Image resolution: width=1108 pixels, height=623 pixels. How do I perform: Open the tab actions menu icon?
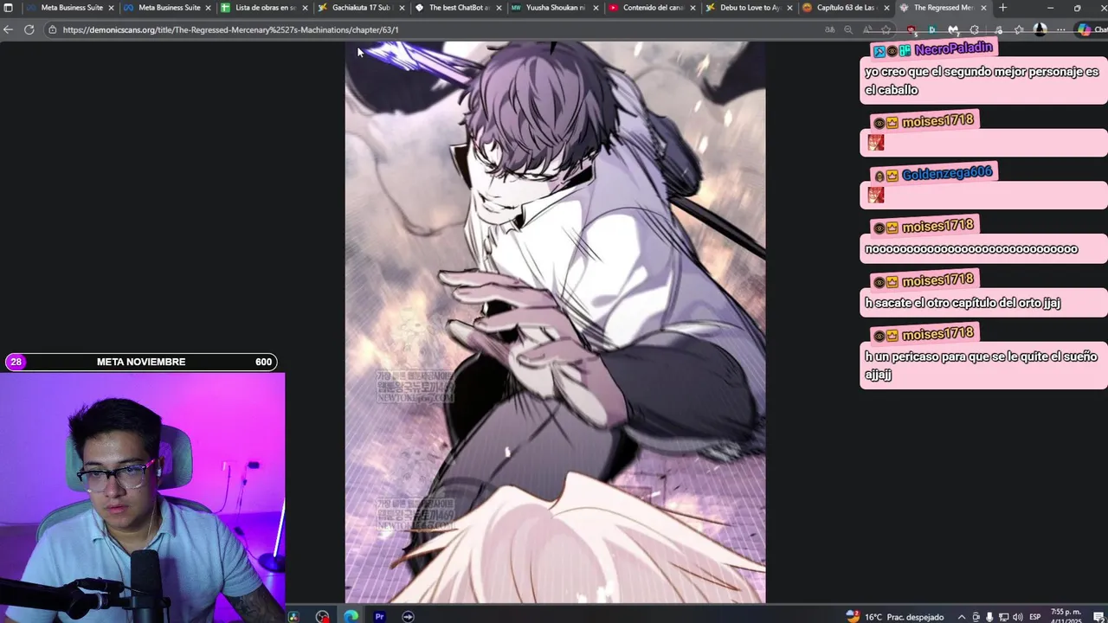9,8
